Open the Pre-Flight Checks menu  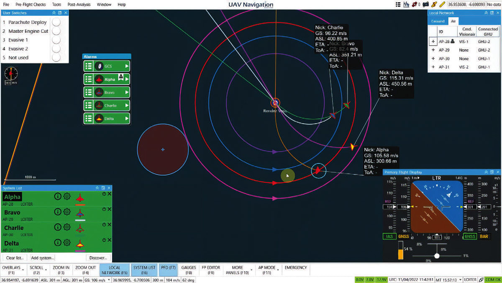pos(31,5)
